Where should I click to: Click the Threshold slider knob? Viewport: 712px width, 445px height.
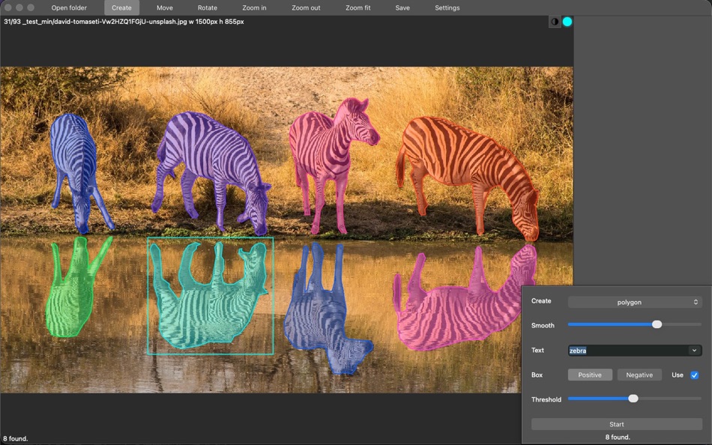coord(633,399)
